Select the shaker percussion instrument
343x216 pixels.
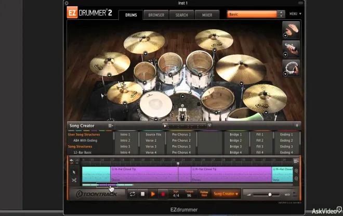click(291, 49)
